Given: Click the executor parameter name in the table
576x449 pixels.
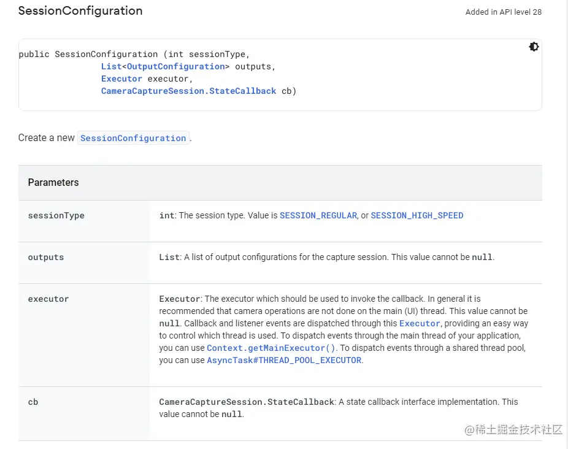Looking at the screenshot, I should click(x=48, y=299).
